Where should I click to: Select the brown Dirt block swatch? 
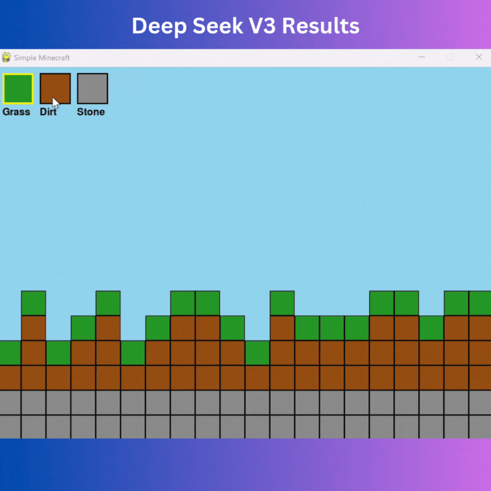pos(55,89)
